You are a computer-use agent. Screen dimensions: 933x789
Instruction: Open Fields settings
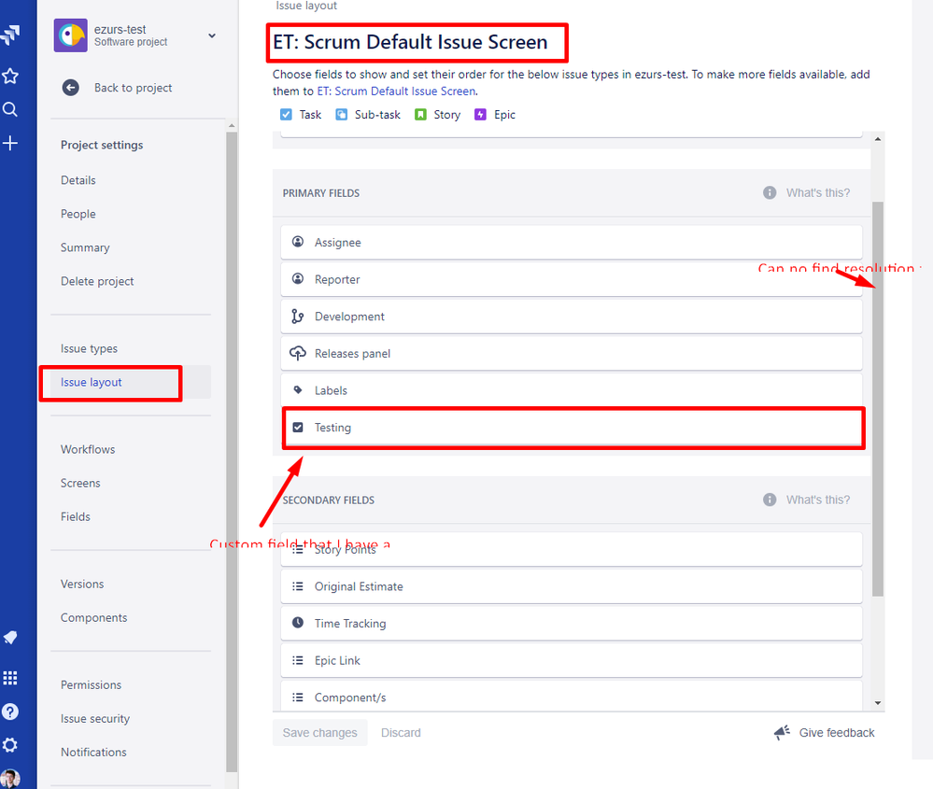point(75,516)
